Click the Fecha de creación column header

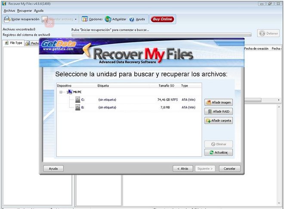click(256, 48)
